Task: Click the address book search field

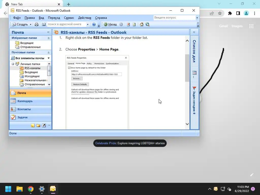Action: point(67,24)
